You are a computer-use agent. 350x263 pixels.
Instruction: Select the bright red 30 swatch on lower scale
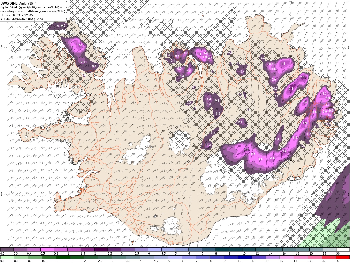[x=343, y=257]
